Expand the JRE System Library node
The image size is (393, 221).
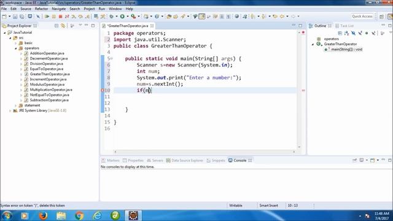(10, 110)
